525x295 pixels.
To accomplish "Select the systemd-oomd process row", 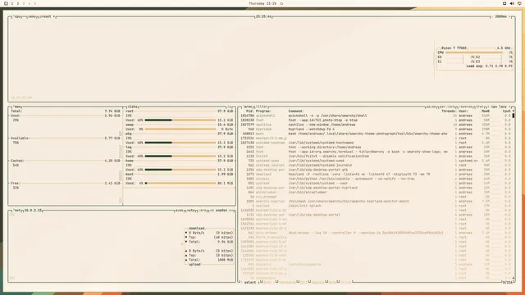I will tap(376, 161).
